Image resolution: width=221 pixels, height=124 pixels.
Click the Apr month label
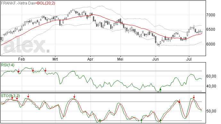90,59
